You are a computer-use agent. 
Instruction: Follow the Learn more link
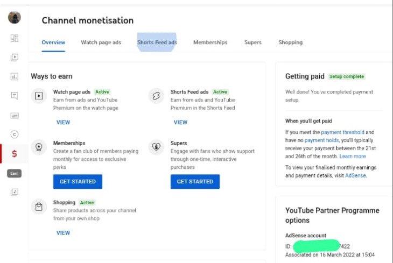tap(353, 157)
